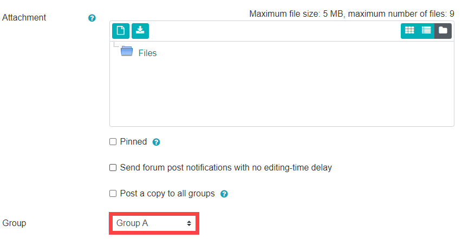Open help icon next to Pinned
The width and height of the screenshot is (462, 239).
(156, 142)
